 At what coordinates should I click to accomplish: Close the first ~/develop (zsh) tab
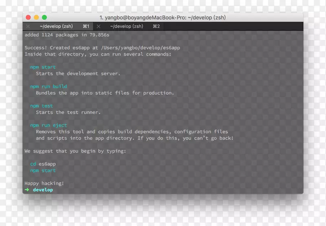coord(28,26)
